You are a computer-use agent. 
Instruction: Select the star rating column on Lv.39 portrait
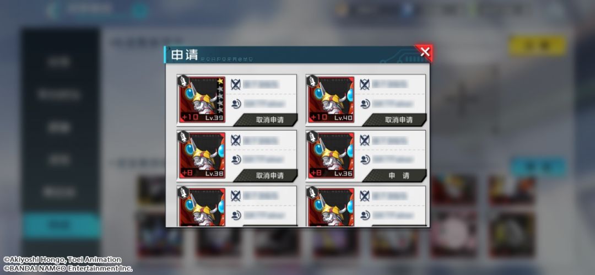pos(220,95)
